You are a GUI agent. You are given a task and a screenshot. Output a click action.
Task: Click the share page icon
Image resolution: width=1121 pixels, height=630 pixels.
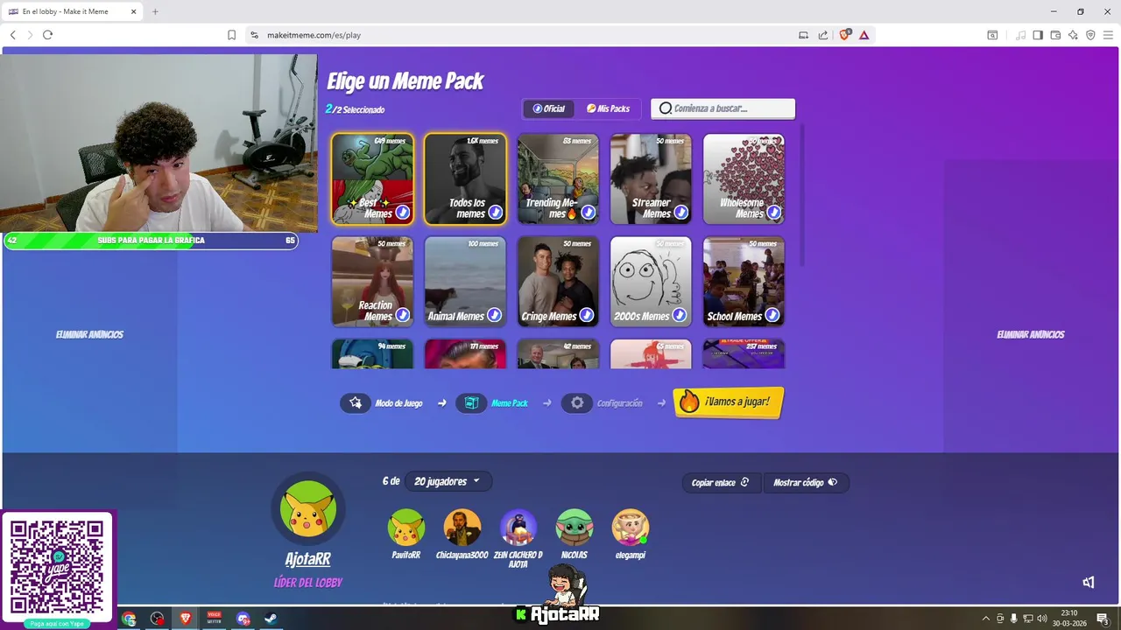click(x=823, y=35)
